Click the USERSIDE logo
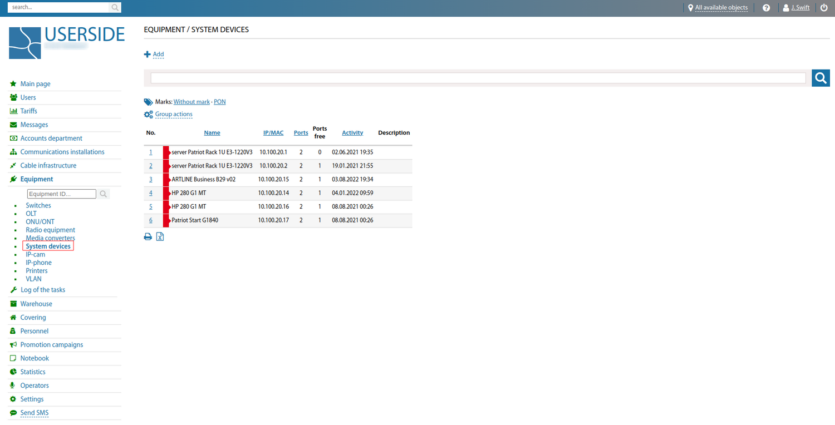This screenshot has height=425, width=835. click(67, 42)
